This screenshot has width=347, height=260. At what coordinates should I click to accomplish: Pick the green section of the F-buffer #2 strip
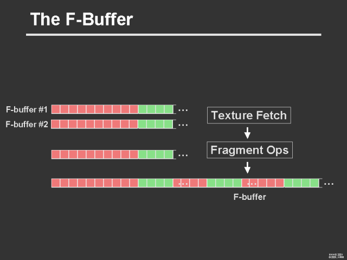point(156,124)
